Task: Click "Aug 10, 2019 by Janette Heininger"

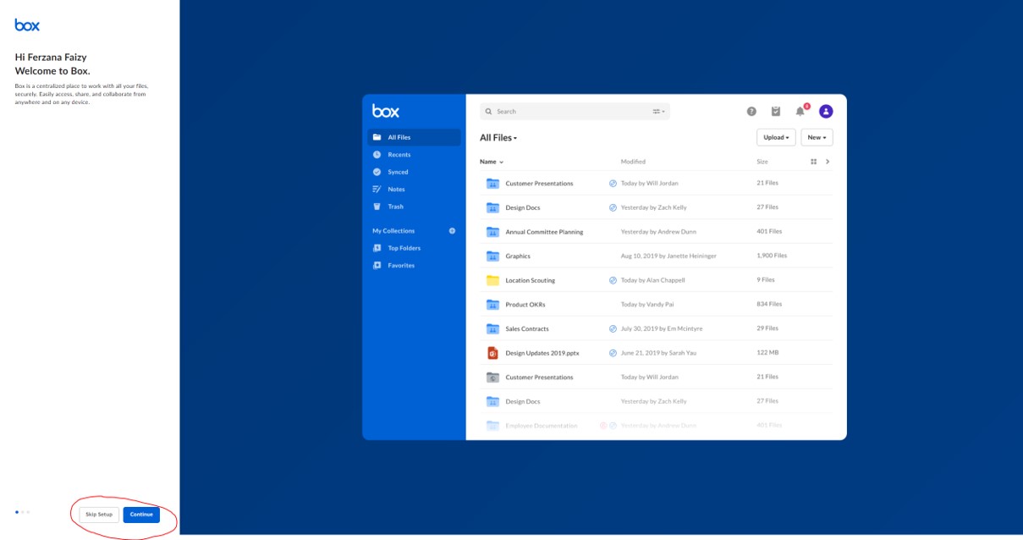Action: pos(668,256)
